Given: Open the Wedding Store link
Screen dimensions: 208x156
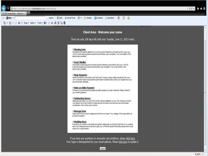Looking at the screenshot, I should [80, 122].
